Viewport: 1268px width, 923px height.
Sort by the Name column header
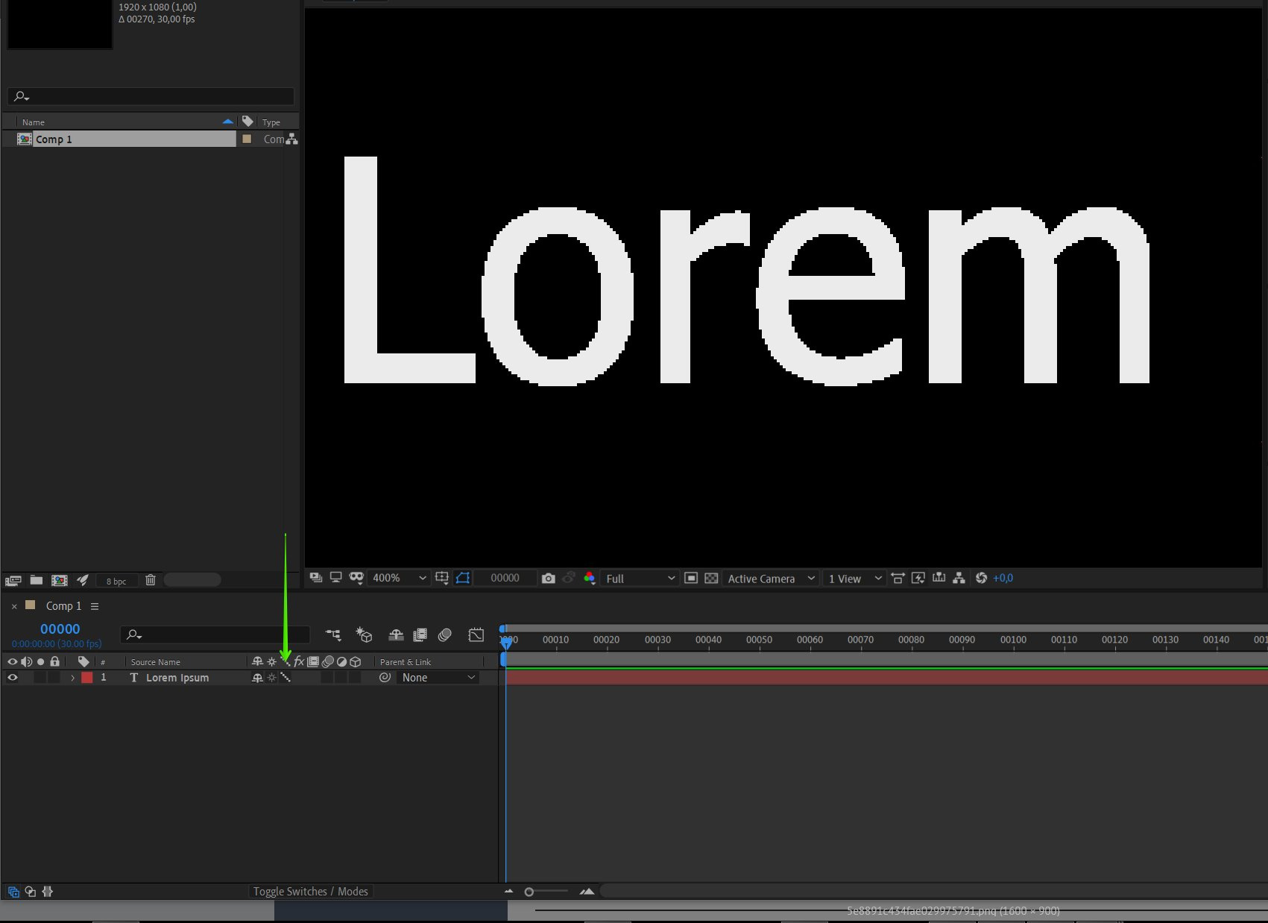point(34,122)
